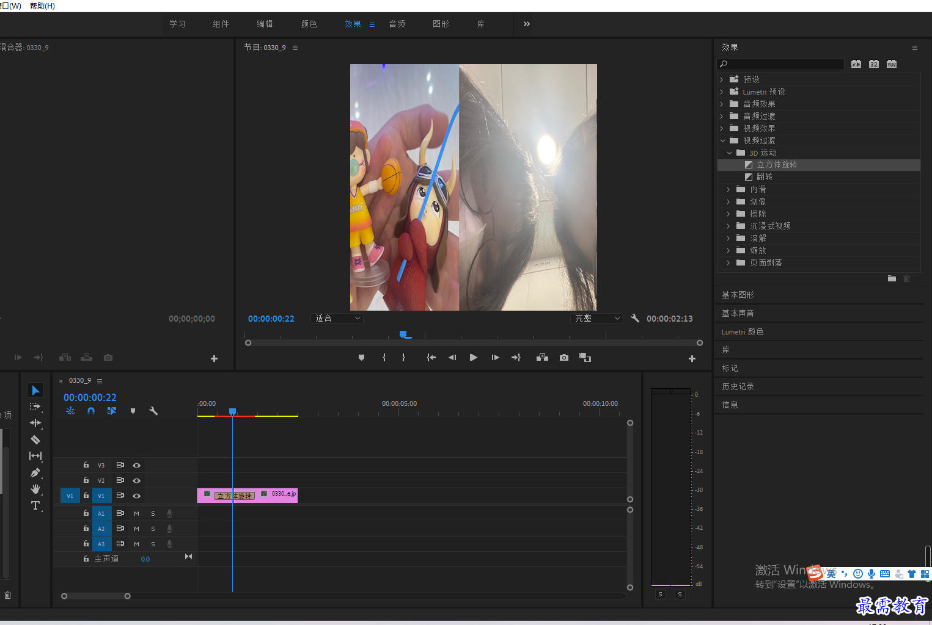This screenshot has width=932, height=625.
Task: Expand the 视频效果 folder
Action: 722,128
